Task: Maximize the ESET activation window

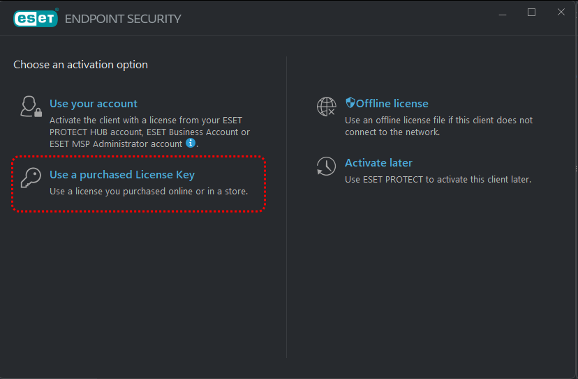Action: click(531, 13)
